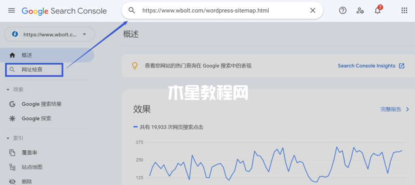
Task: Click the sitemap tree icon beside 站点地图
Action: pos(12,167)
